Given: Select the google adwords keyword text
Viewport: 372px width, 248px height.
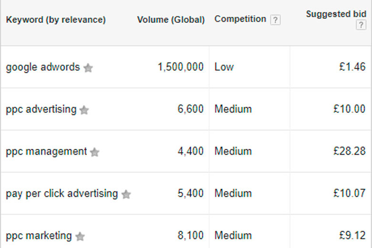Looking at the screenshot, I should pos(43,67).
